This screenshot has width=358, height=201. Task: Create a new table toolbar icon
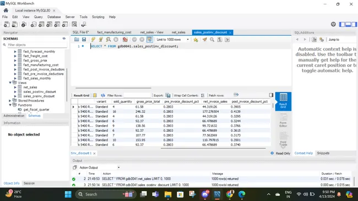pyautogui.click(x=41, y=24)
